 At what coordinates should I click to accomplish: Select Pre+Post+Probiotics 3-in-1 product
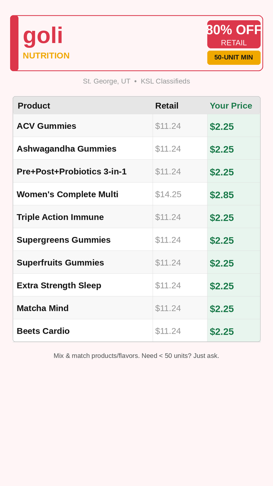click(x=72, y=171)
